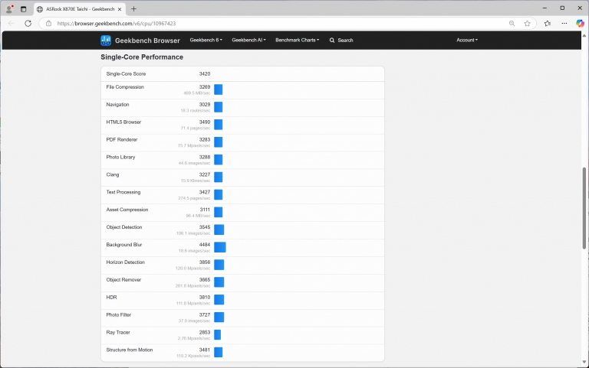Click the Single-Core Performance heading
This screenshot has height=368, width=589.
142,57
